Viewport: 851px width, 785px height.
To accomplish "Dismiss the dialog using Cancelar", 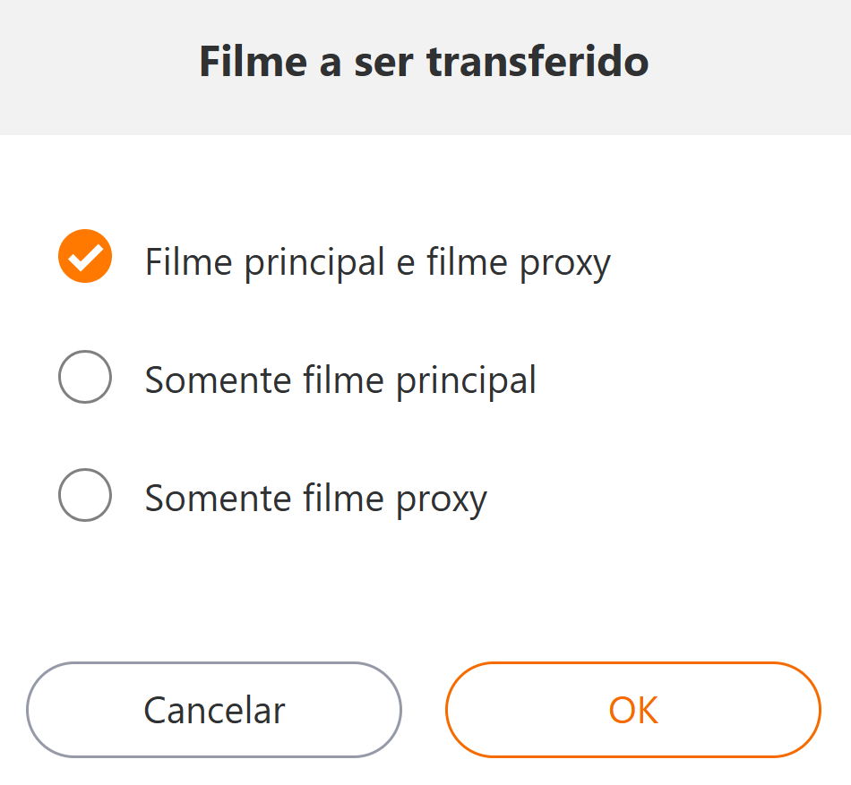I will [214, 710].
